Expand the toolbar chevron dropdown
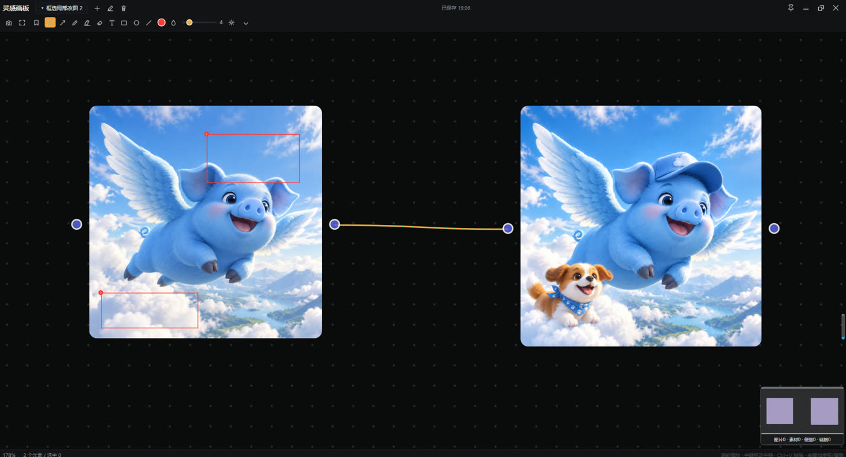 [x=246, y=23]
